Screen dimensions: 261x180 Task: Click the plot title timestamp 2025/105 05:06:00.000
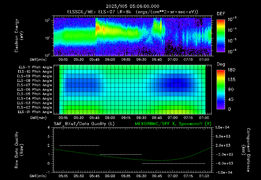pos(133,6)
